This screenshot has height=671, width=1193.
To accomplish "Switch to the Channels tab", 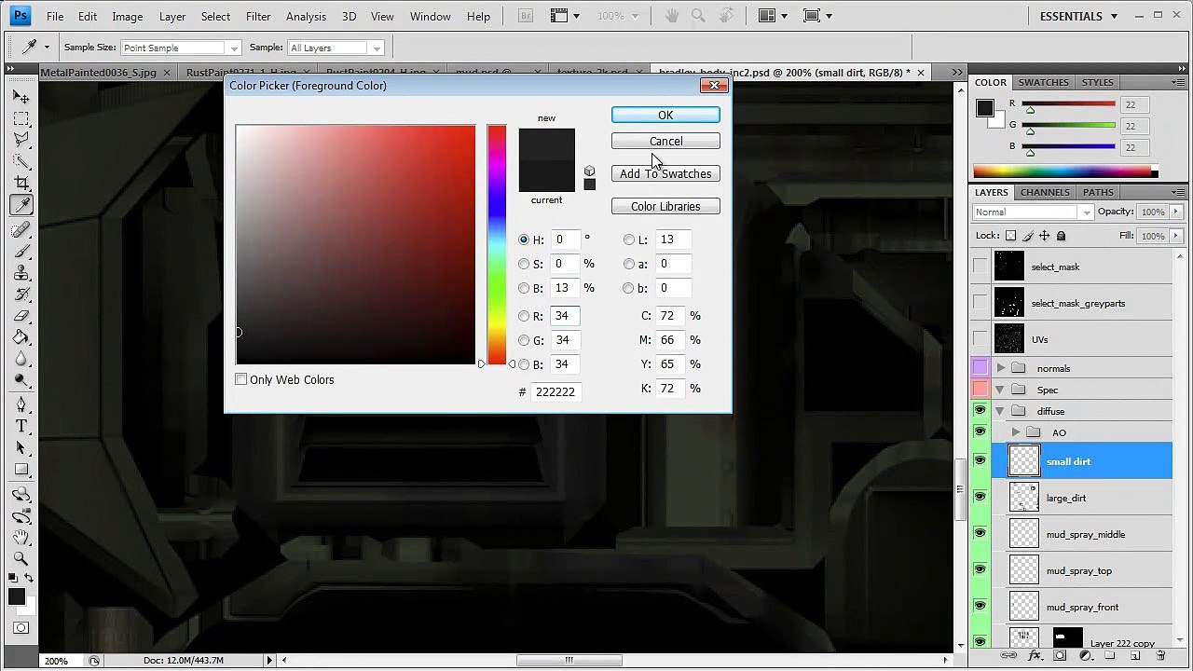I will pyautogui.click(x=1045, y=192).
